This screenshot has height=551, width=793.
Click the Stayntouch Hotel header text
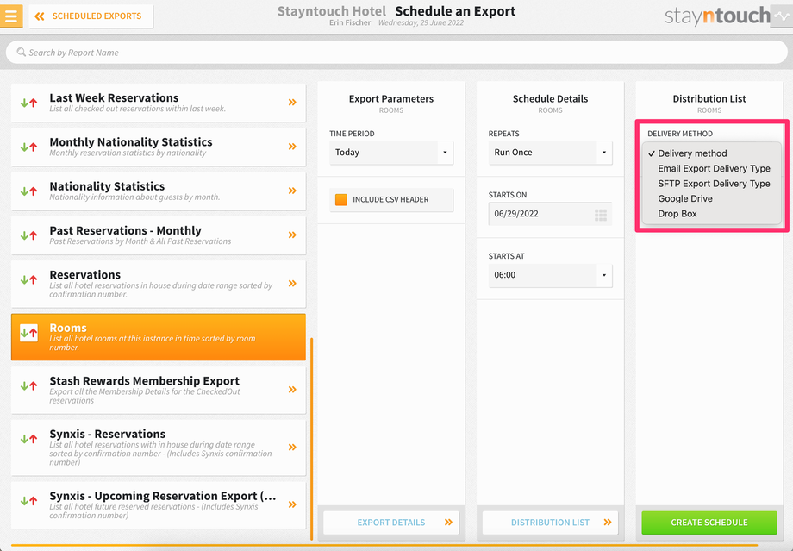331,11
